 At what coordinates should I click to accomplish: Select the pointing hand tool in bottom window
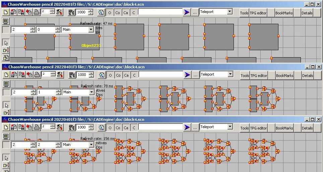(6, 165)
